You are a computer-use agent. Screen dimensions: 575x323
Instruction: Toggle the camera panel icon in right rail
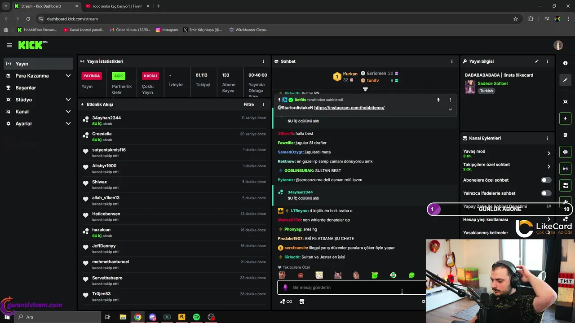[x=566, y=185]
